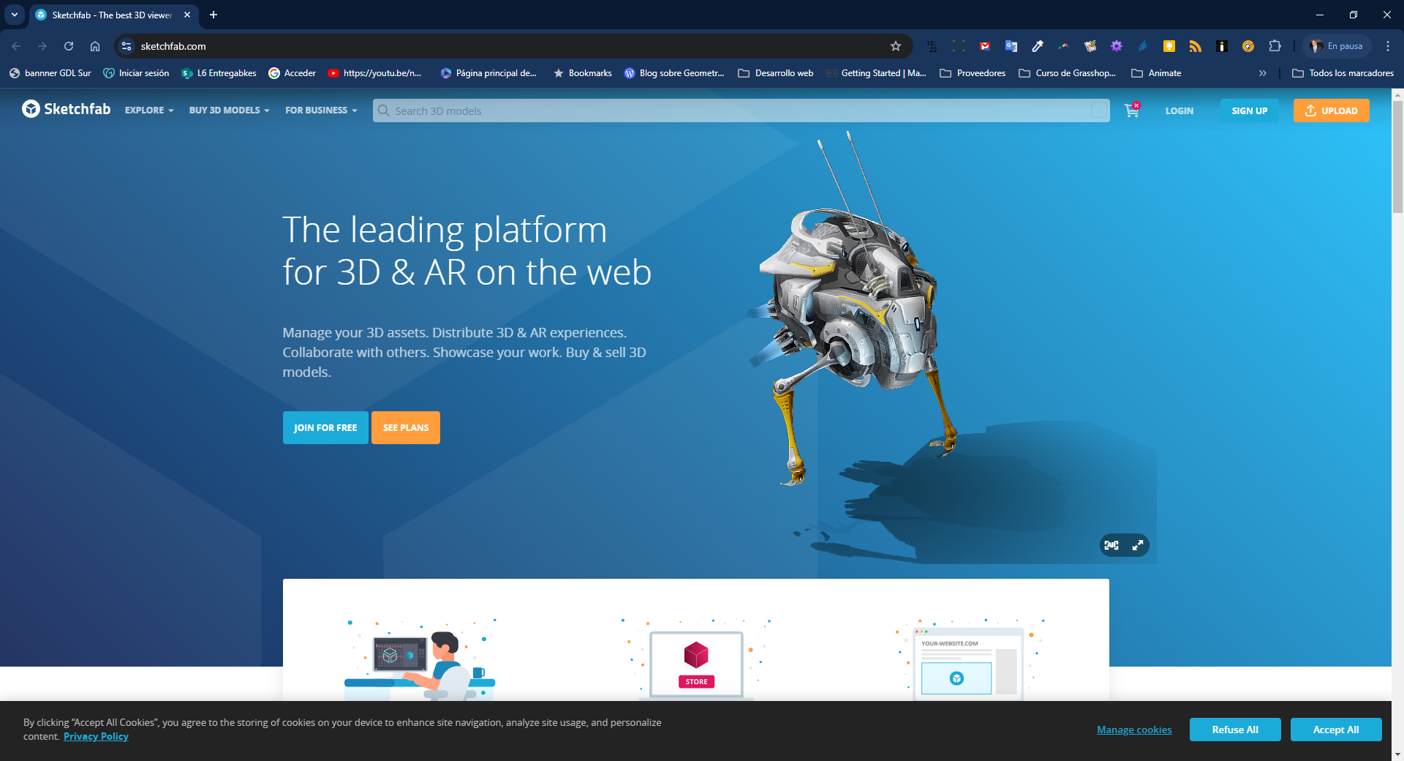1404x761 pixels.
Task: Open the YouTube https://youtu.be bookmark
Action: click(x=375, y=73)
